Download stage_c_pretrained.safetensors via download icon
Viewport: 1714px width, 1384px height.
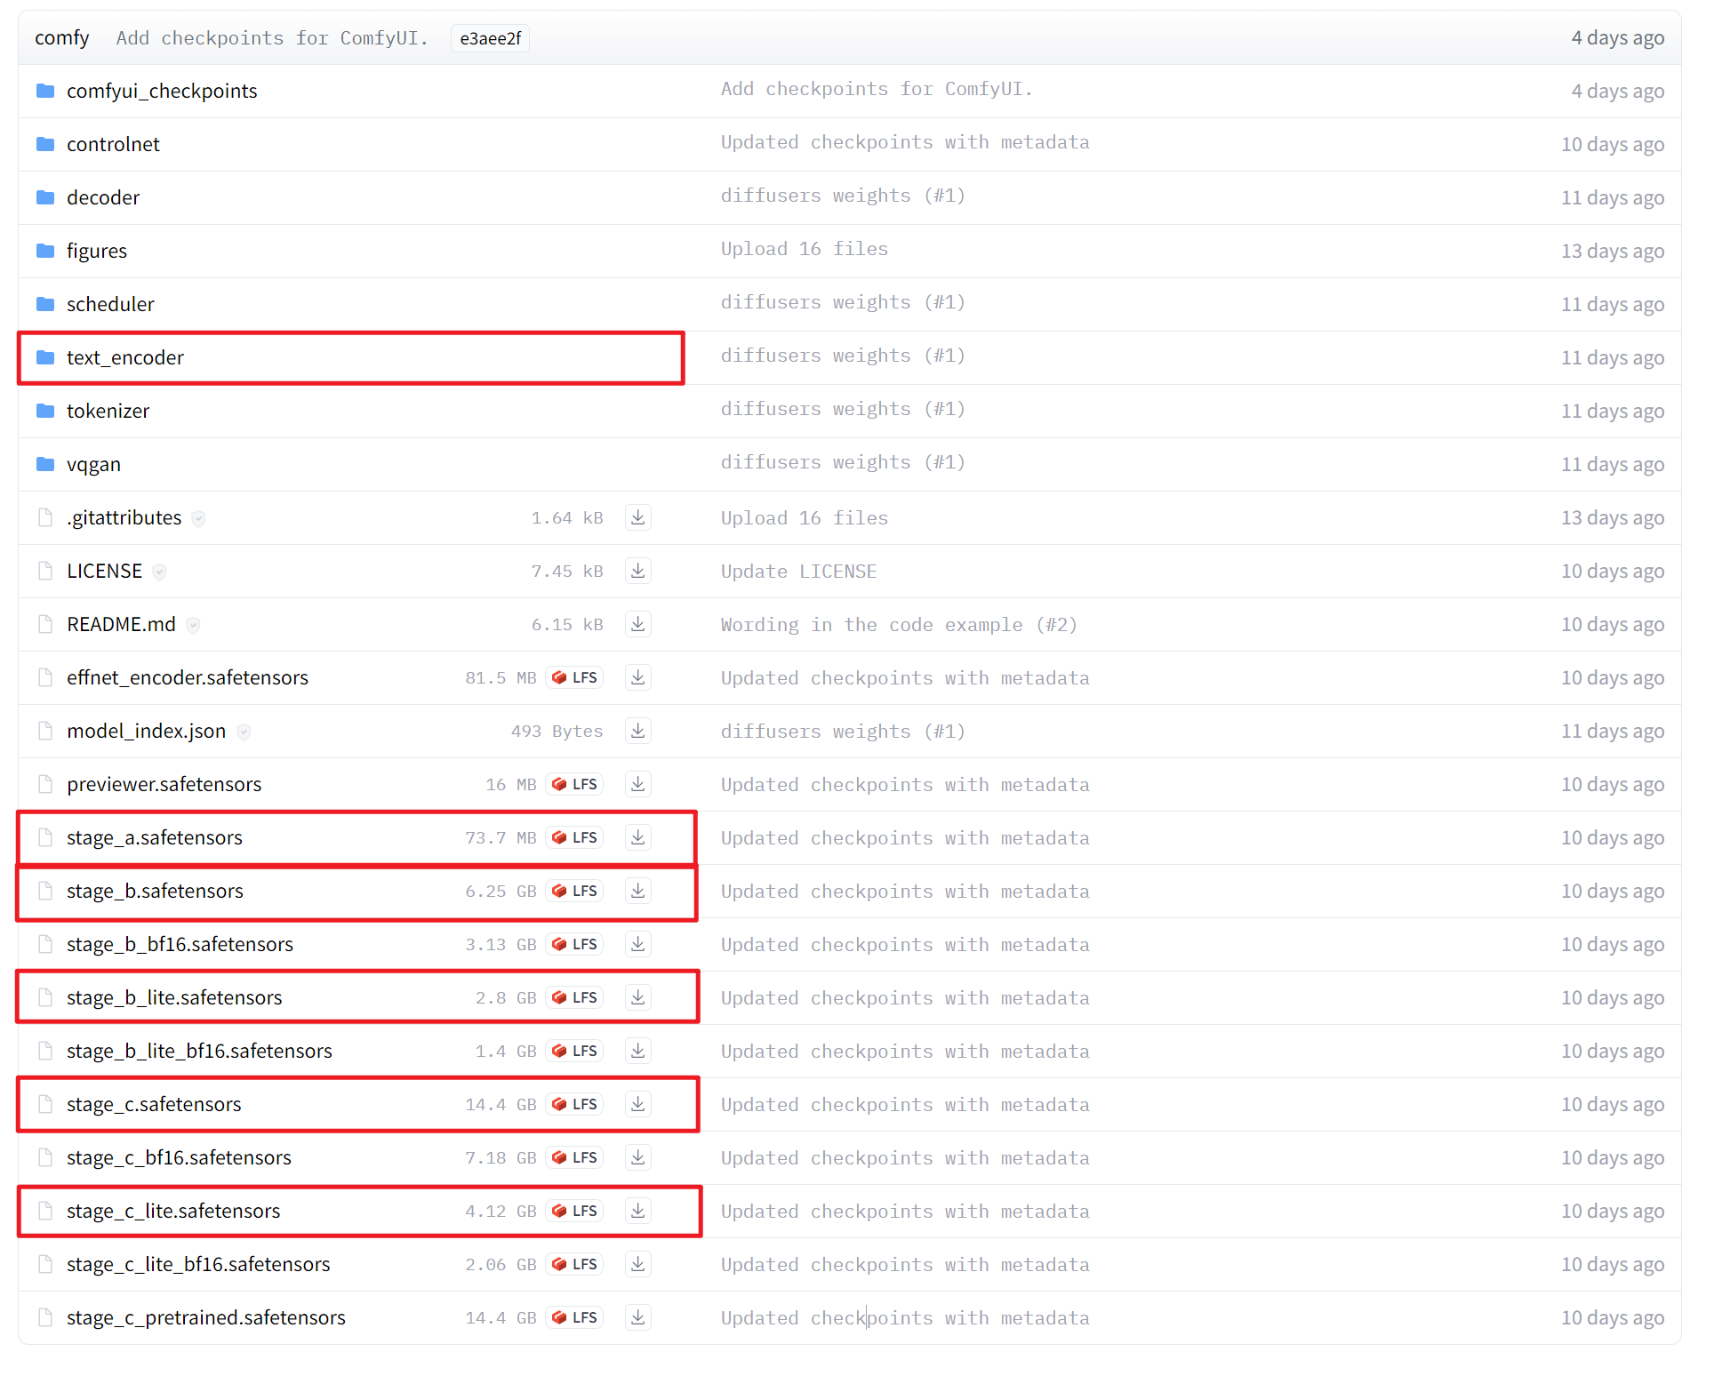[x=637, y=1317]
